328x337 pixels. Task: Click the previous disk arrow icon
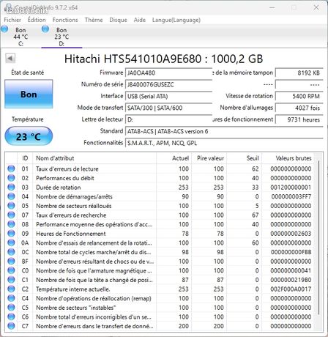click(10, 59)
